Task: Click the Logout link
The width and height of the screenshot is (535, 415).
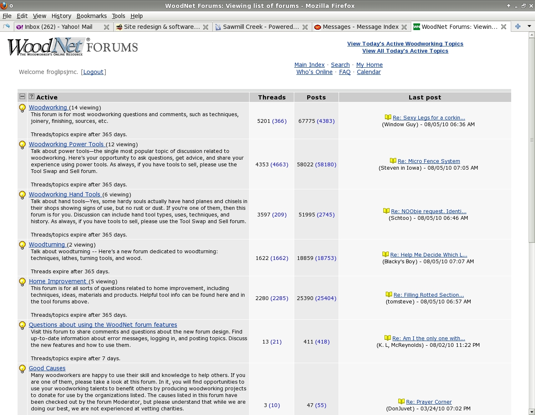Action: (x=93, y=72)
